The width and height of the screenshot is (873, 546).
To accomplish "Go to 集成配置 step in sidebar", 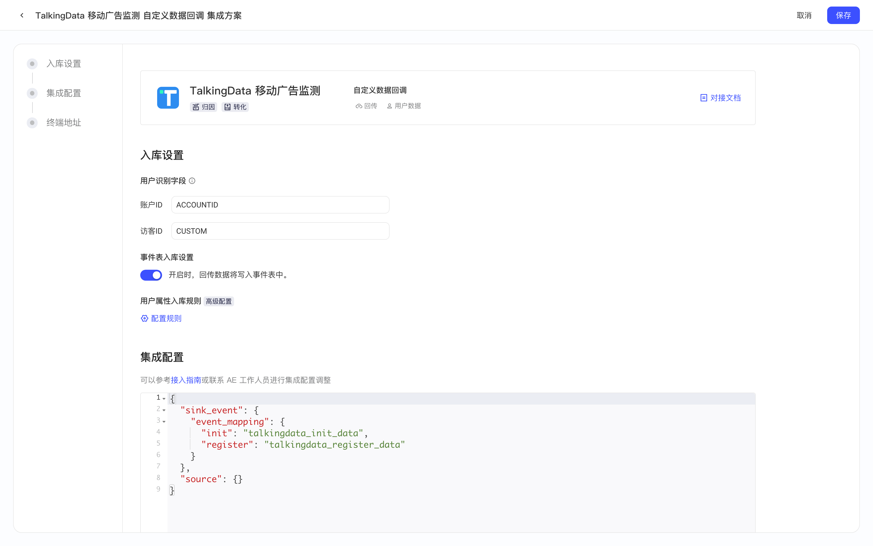I will point(55,93).
